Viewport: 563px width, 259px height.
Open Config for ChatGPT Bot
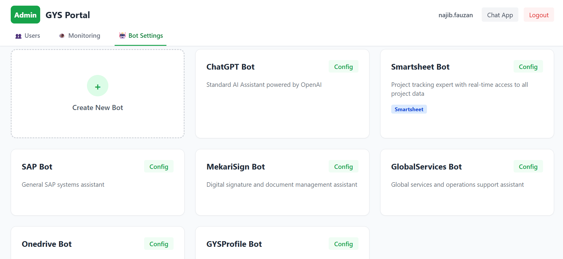tap(343, 67)
